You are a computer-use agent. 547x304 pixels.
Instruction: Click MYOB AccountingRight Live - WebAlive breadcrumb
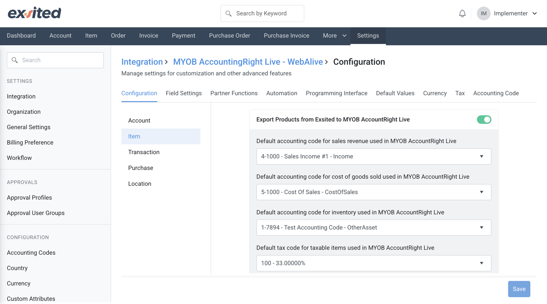[x=248, y=62]
